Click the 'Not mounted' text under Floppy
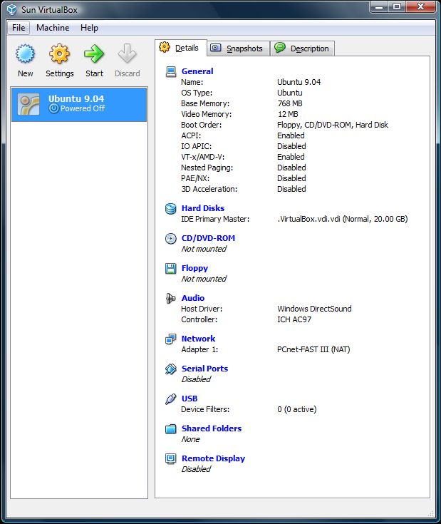Viewport: 441px width, 524px height. 204,279
